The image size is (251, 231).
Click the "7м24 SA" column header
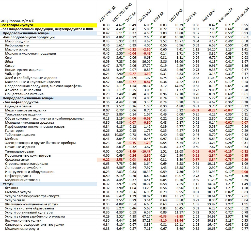191,17
